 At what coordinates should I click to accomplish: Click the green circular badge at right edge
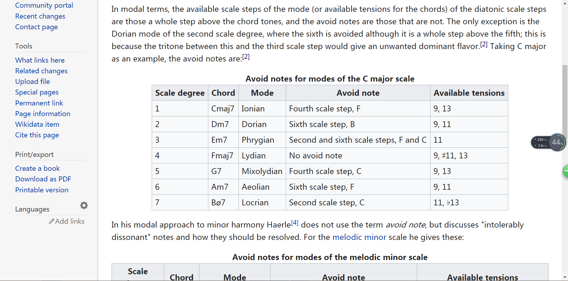tap(565, 171)
